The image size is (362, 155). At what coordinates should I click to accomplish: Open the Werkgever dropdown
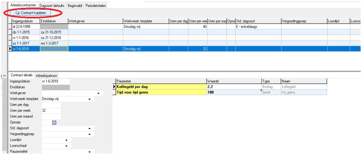point(98,93)
